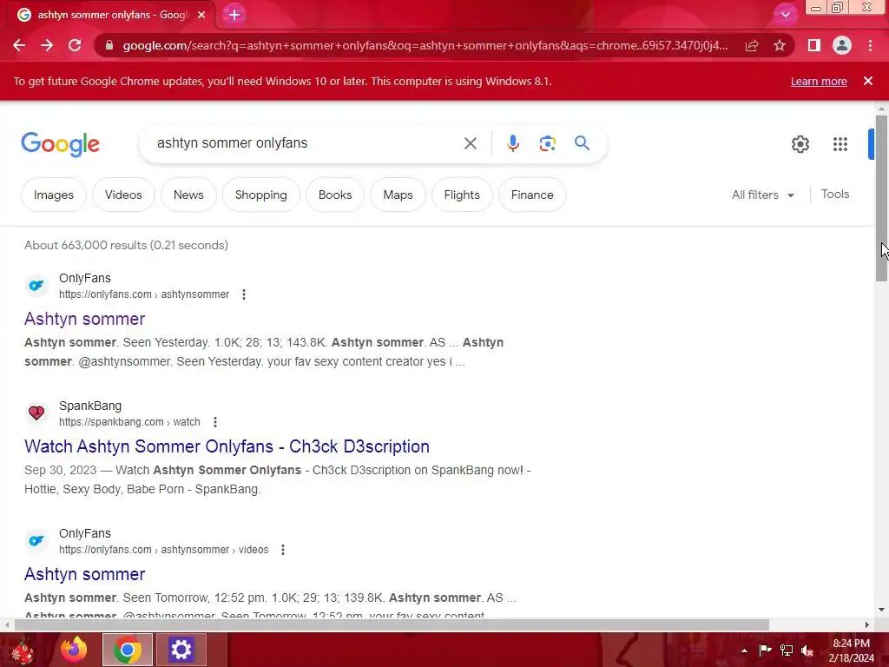Focus the Google search input field
The image size is (889, 667).
306,143
